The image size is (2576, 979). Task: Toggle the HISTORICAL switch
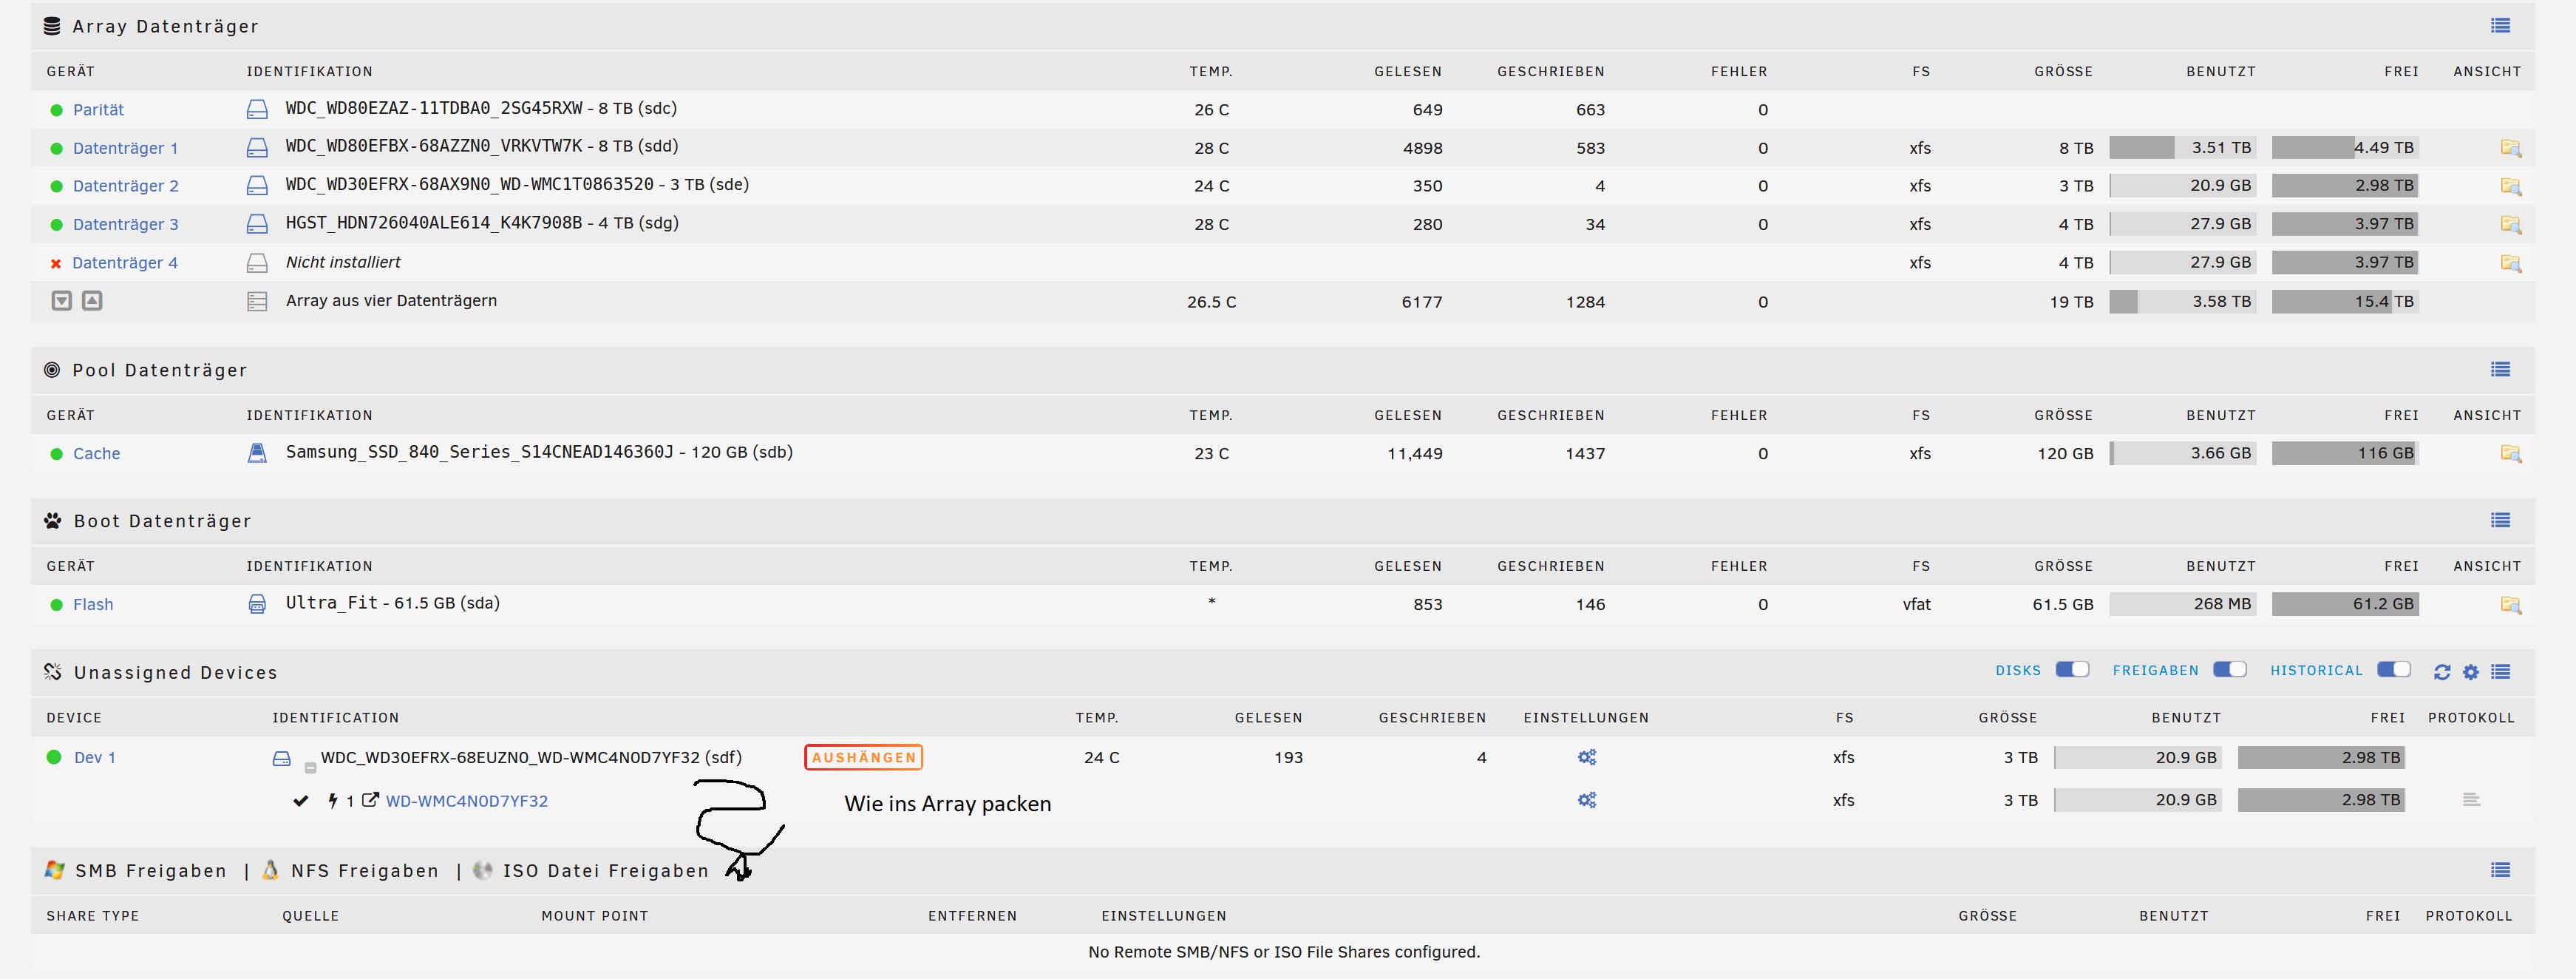coord(2394,670)
